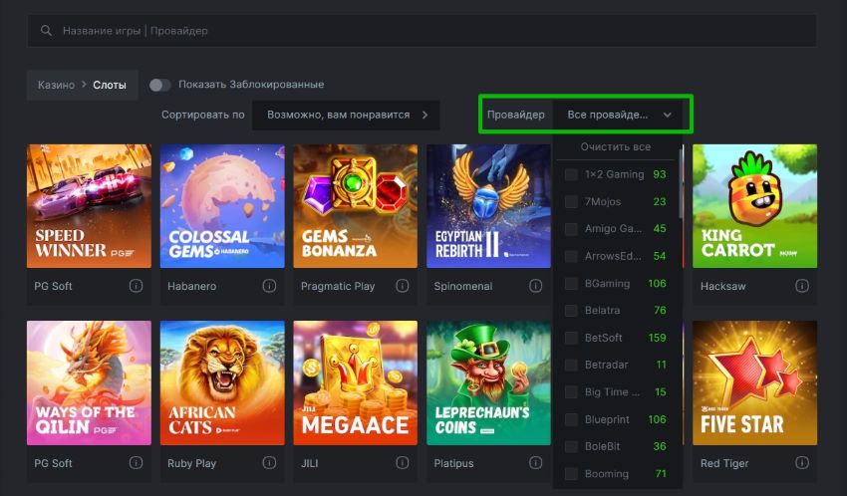
Task: Open info icon beside Ruby Play
Action: [x=269, y=463]
